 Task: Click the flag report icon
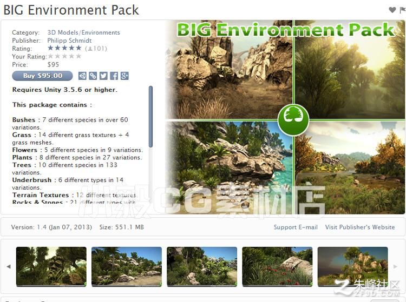403,10
